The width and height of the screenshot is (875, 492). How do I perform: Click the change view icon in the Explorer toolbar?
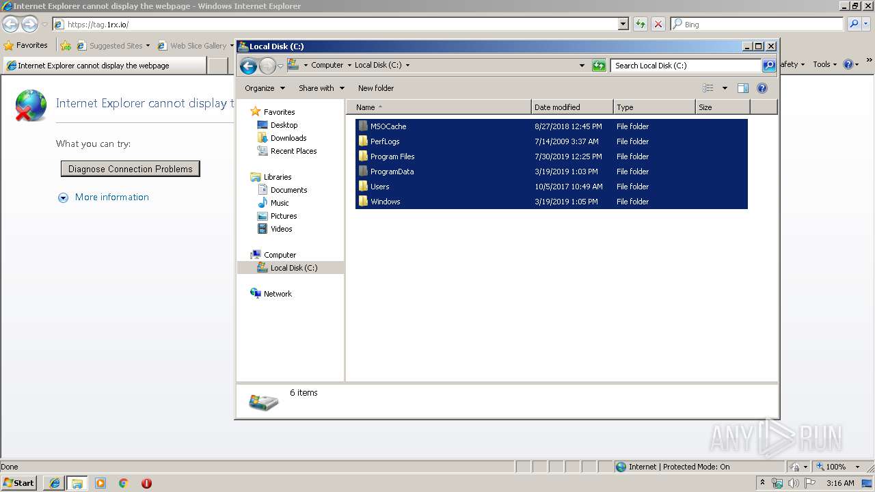708,88
